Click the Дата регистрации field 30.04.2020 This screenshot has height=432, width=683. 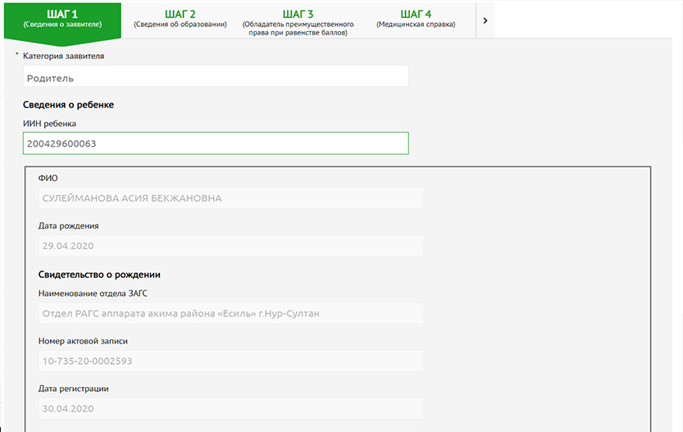230,408
